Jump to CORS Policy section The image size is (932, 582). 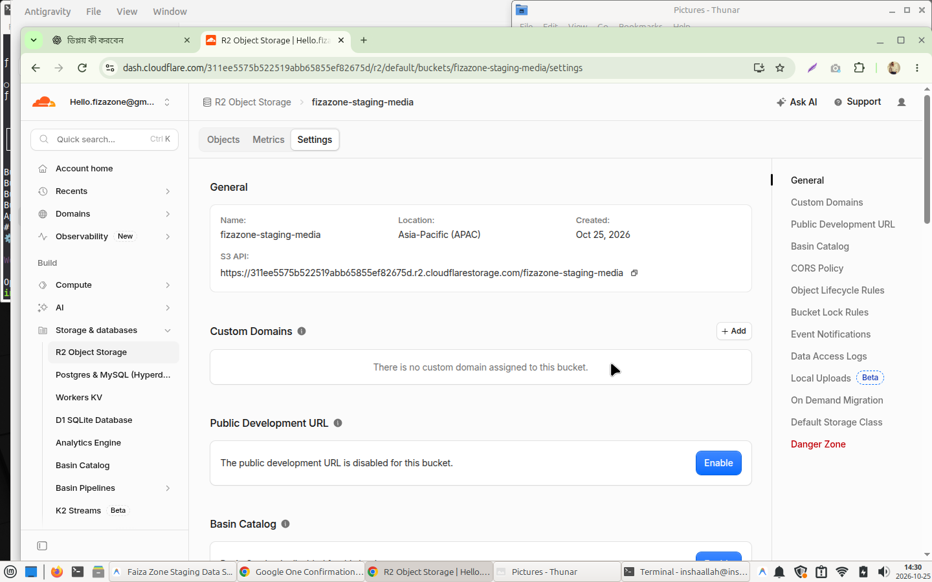point(817,268)
